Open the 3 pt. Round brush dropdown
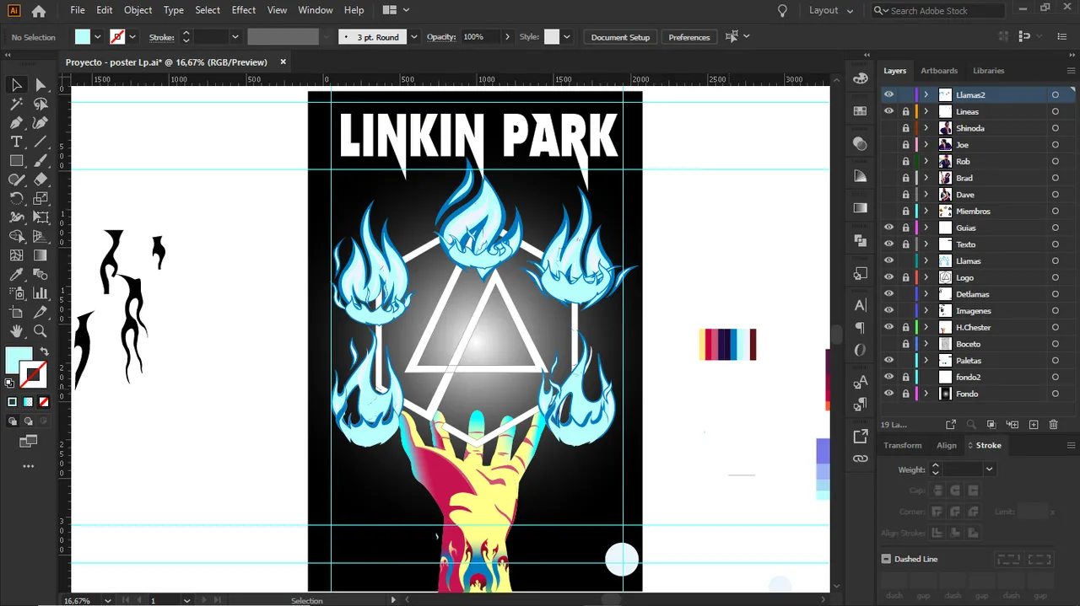The image size is (1080, 606). point(413,37)
